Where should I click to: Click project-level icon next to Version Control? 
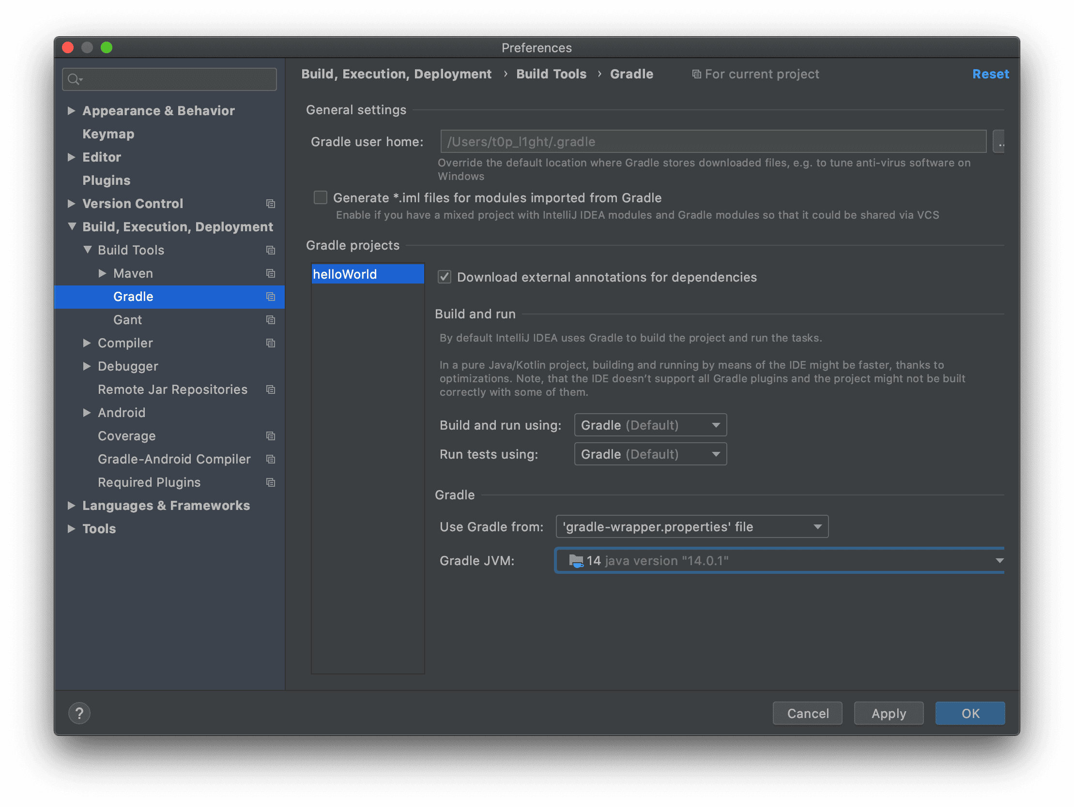(271, 204)
